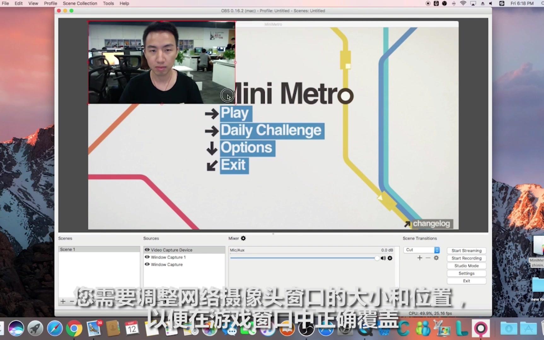Click the Wi-Fi status icon
The height and width of the screenshot is (340, 544).
point(463,3)
